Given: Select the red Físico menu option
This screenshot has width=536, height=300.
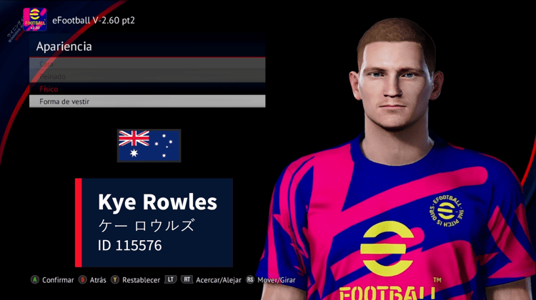Looking at the screenshot, I should point(147,89).
